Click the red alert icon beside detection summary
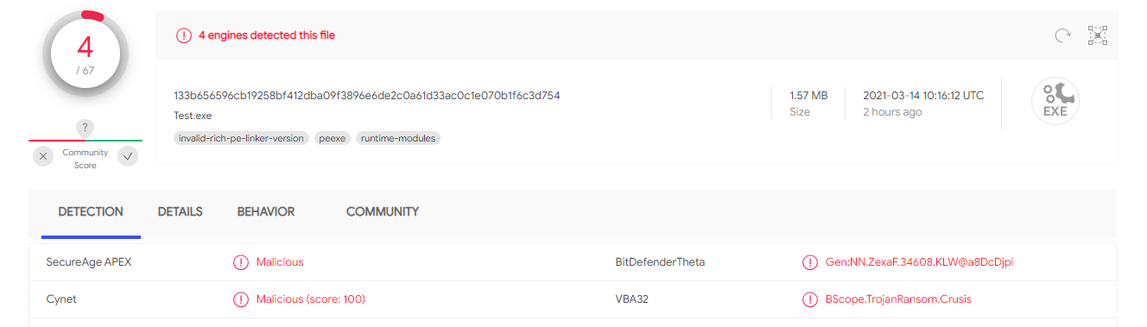The image size is (1147, 327). pos(184,35)
